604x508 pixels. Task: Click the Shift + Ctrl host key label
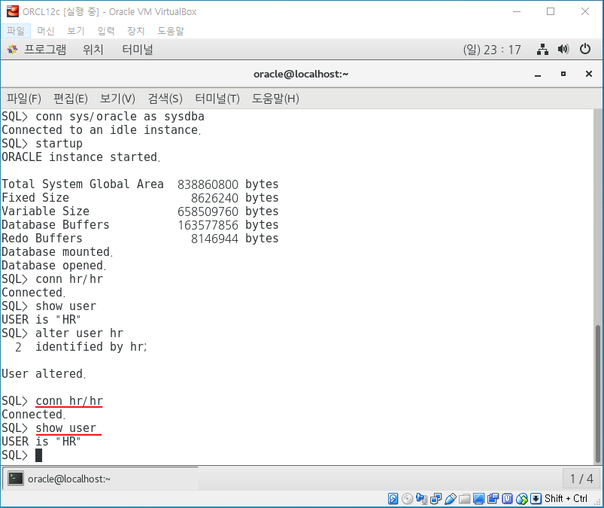pyautogui.click(x=566, y=498)
